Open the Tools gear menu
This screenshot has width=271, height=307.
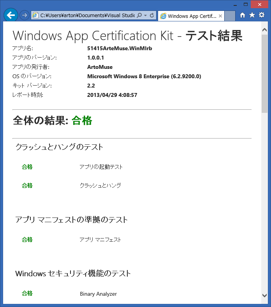[x=262, y=15]
